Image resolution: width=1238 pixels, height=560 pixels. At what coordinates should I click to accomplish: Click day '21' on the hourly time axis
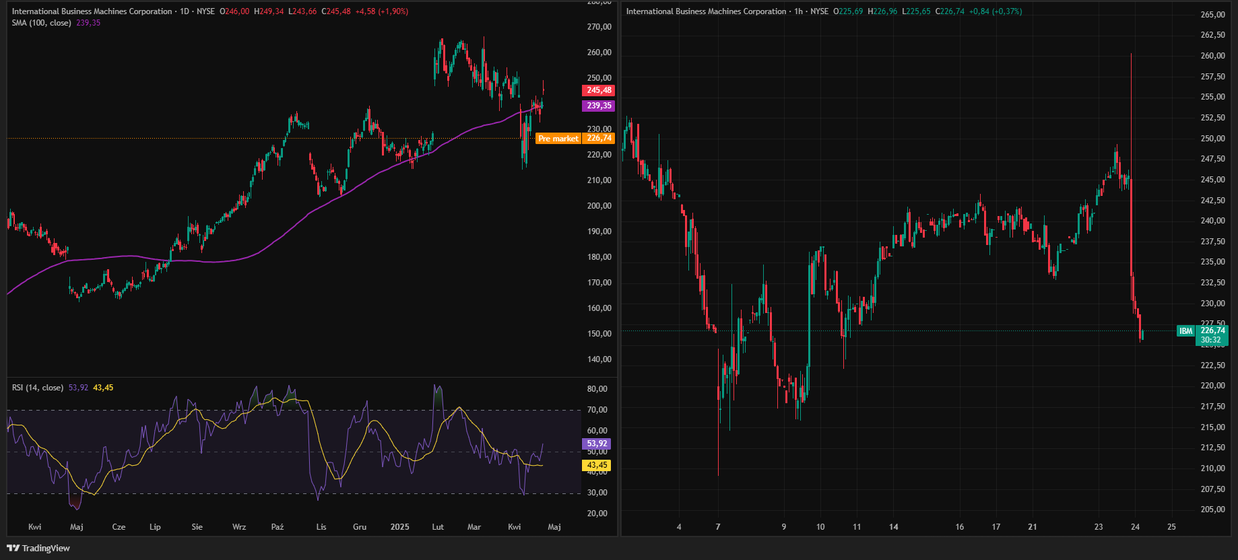coord(1033,527)
